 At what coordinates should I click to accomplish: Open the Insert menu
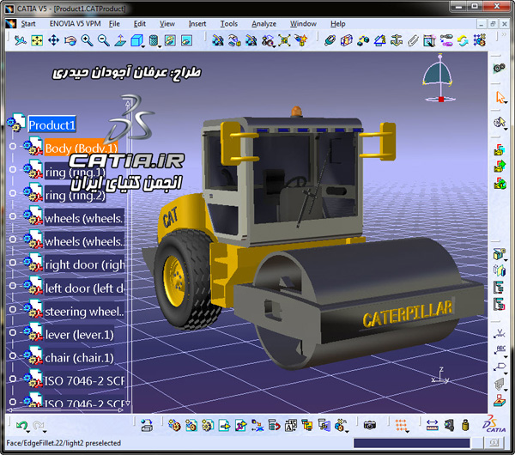(x=197, y=24)
